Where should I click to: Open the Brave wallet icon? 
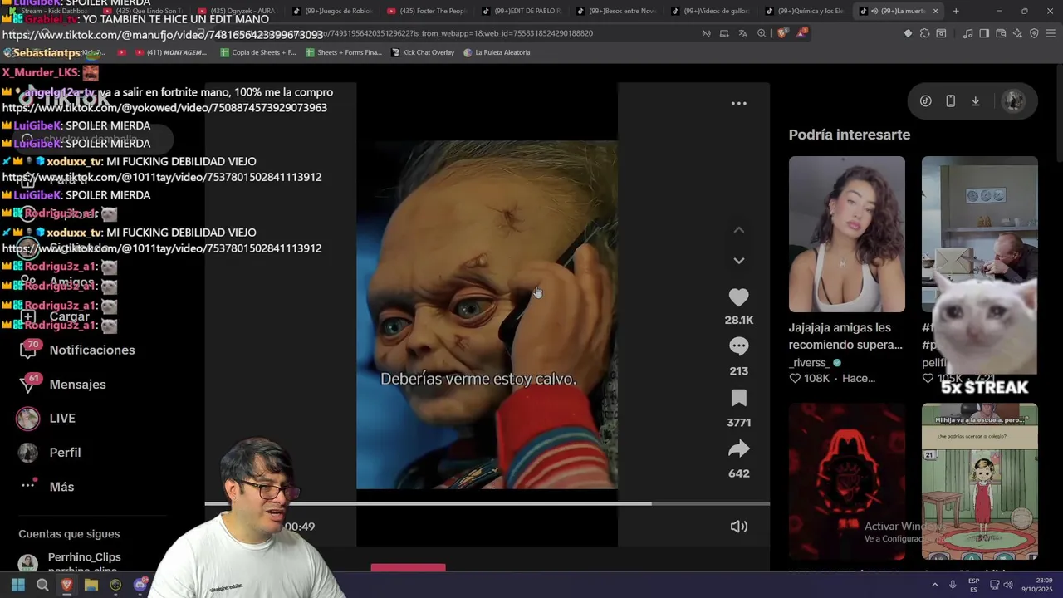1001,33
